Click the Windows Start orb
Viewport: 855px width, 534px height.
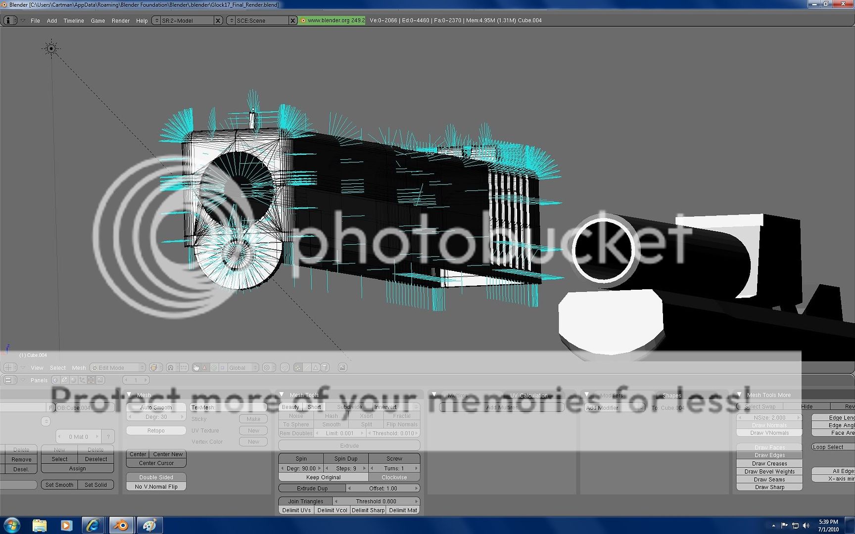(x=11, y=525)
